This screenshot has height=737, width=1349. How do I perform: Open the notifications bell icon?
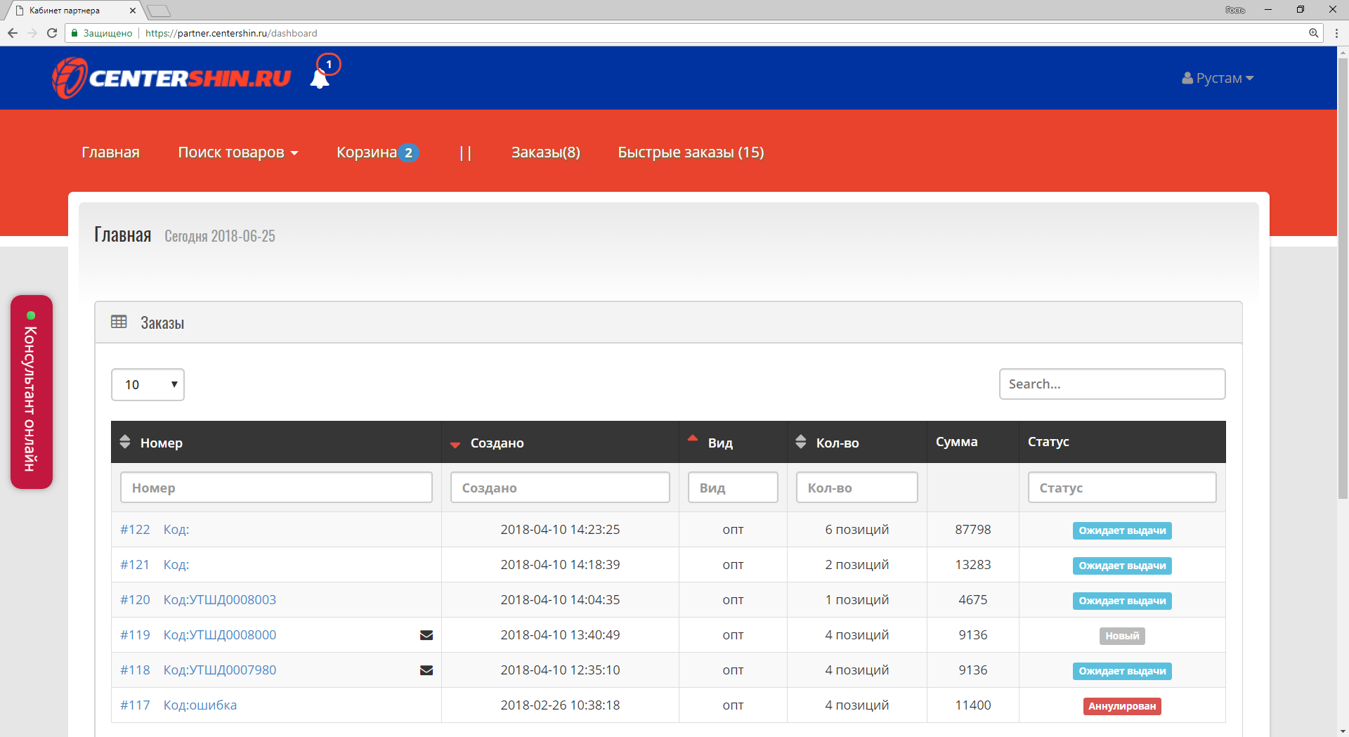tap(320, 78)
